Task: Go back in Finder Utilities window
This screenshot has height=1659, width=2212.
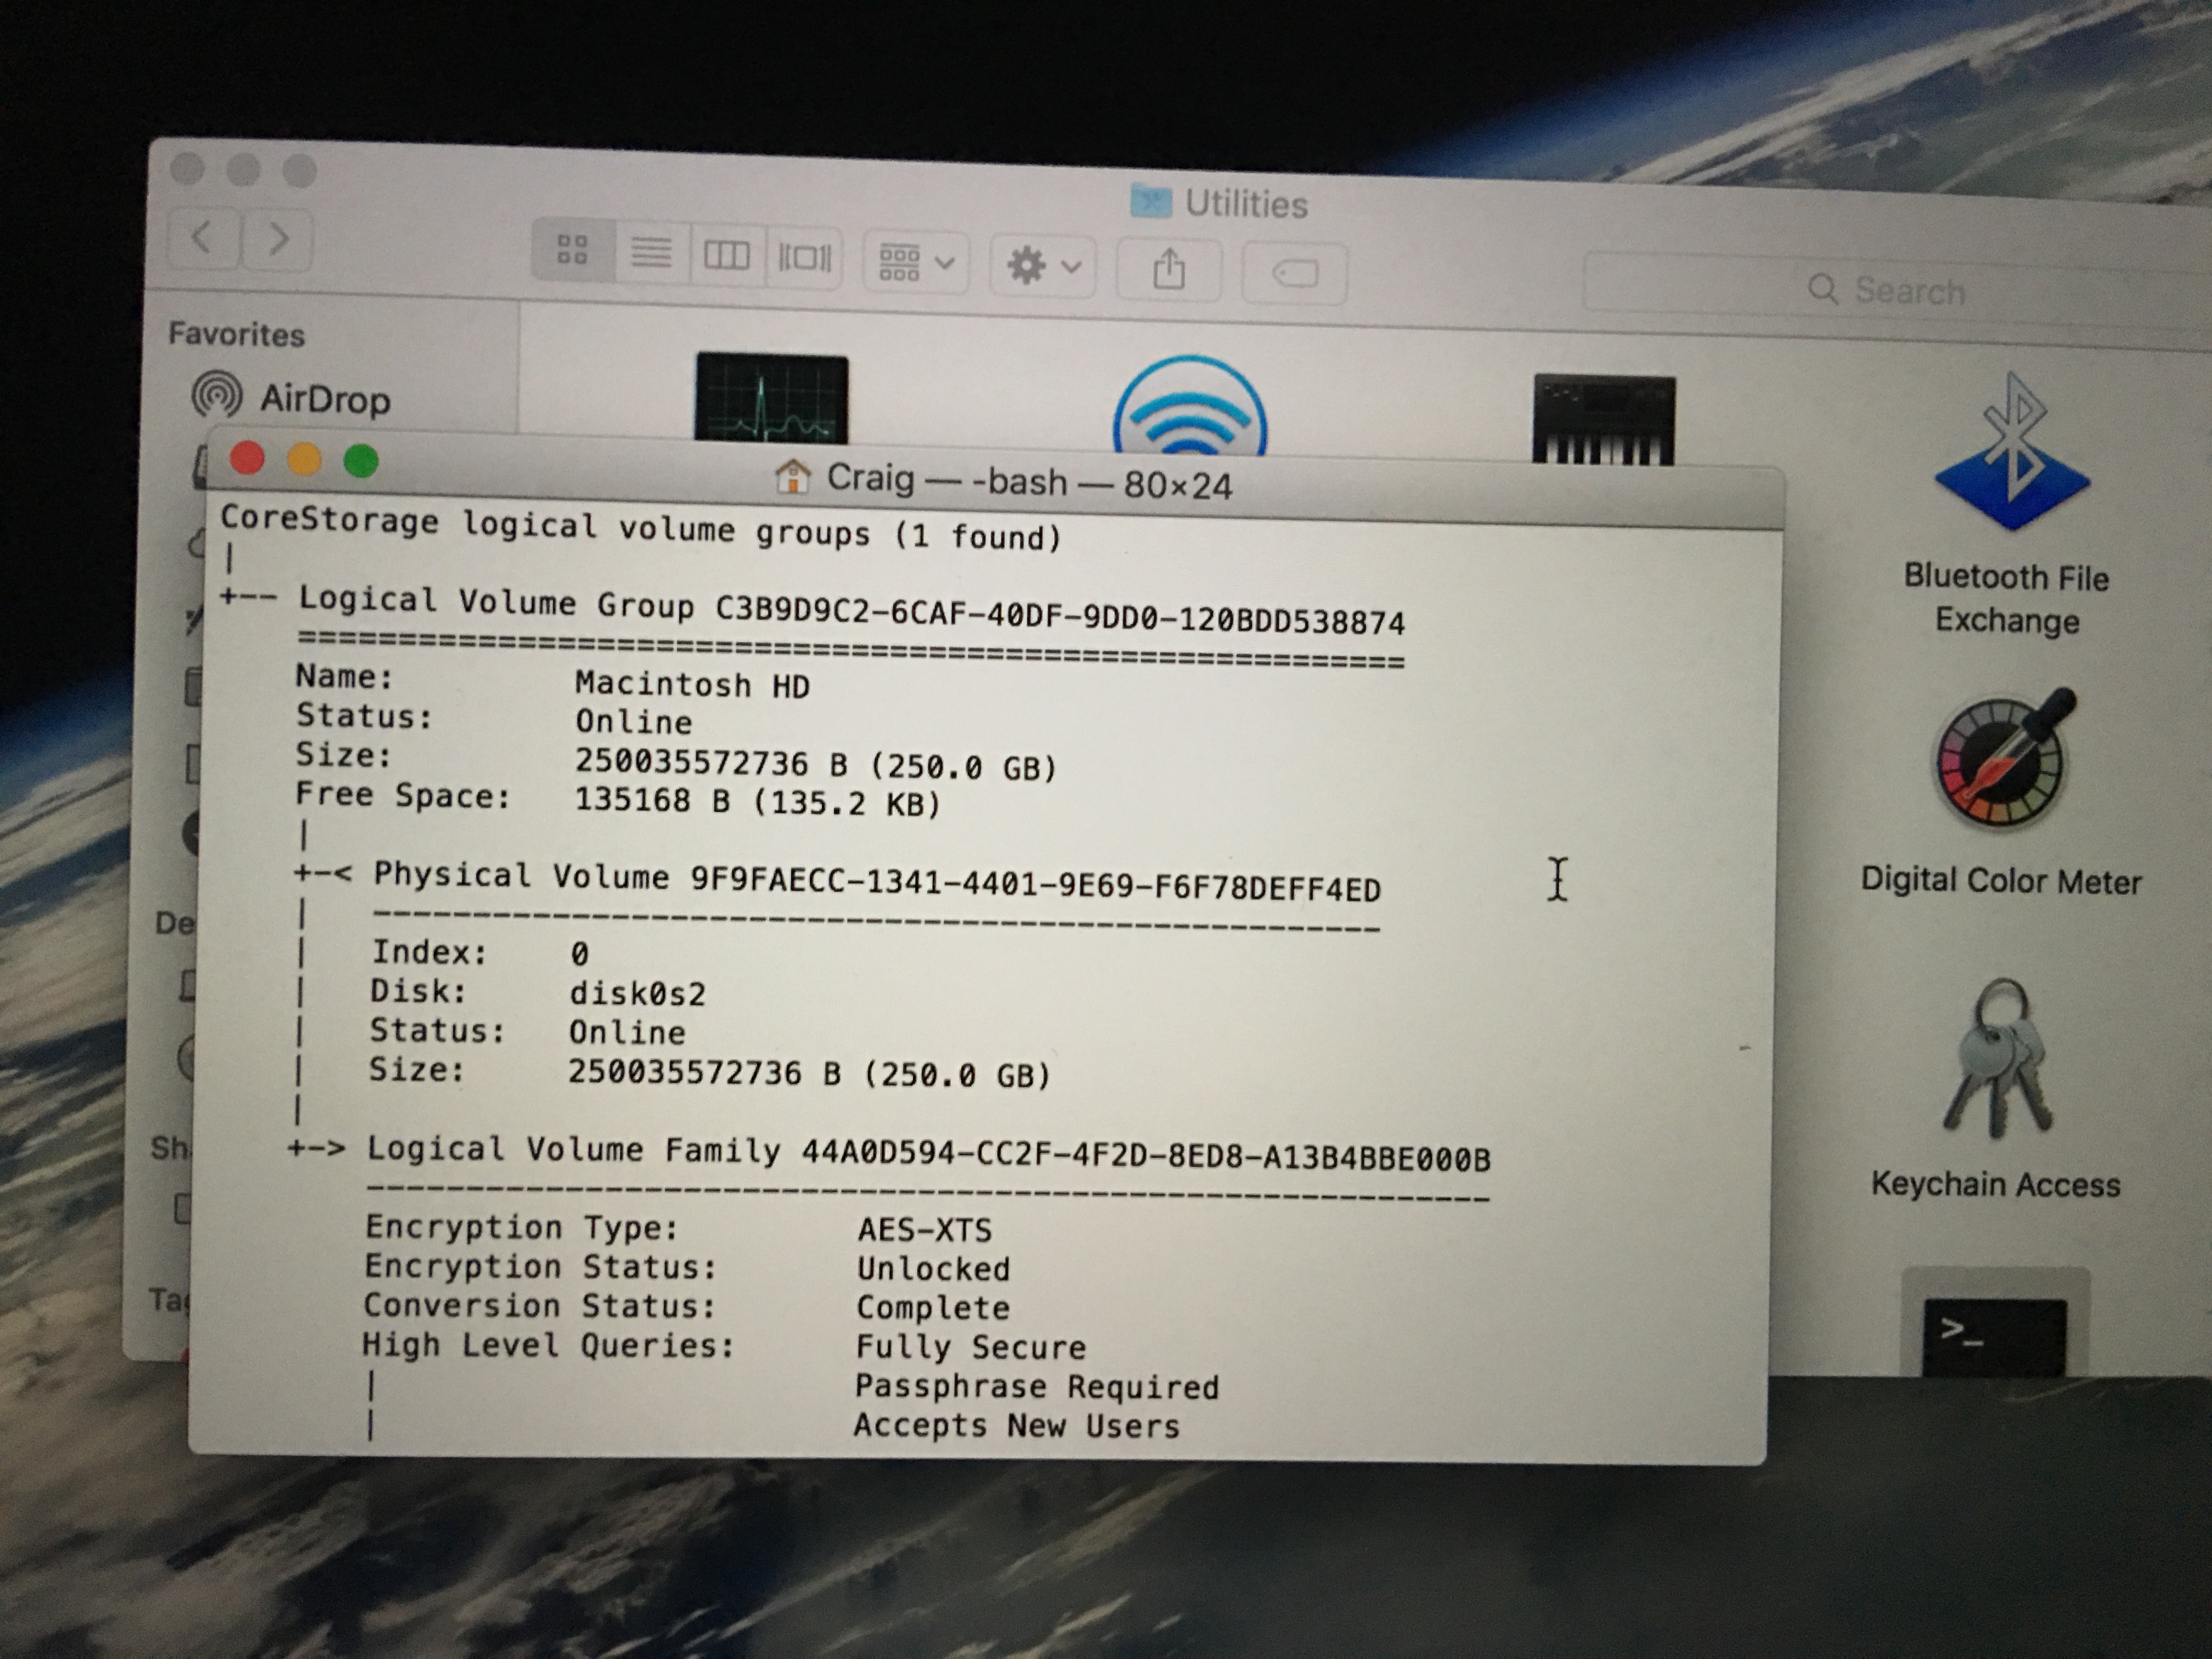Action: pos(203,239)
